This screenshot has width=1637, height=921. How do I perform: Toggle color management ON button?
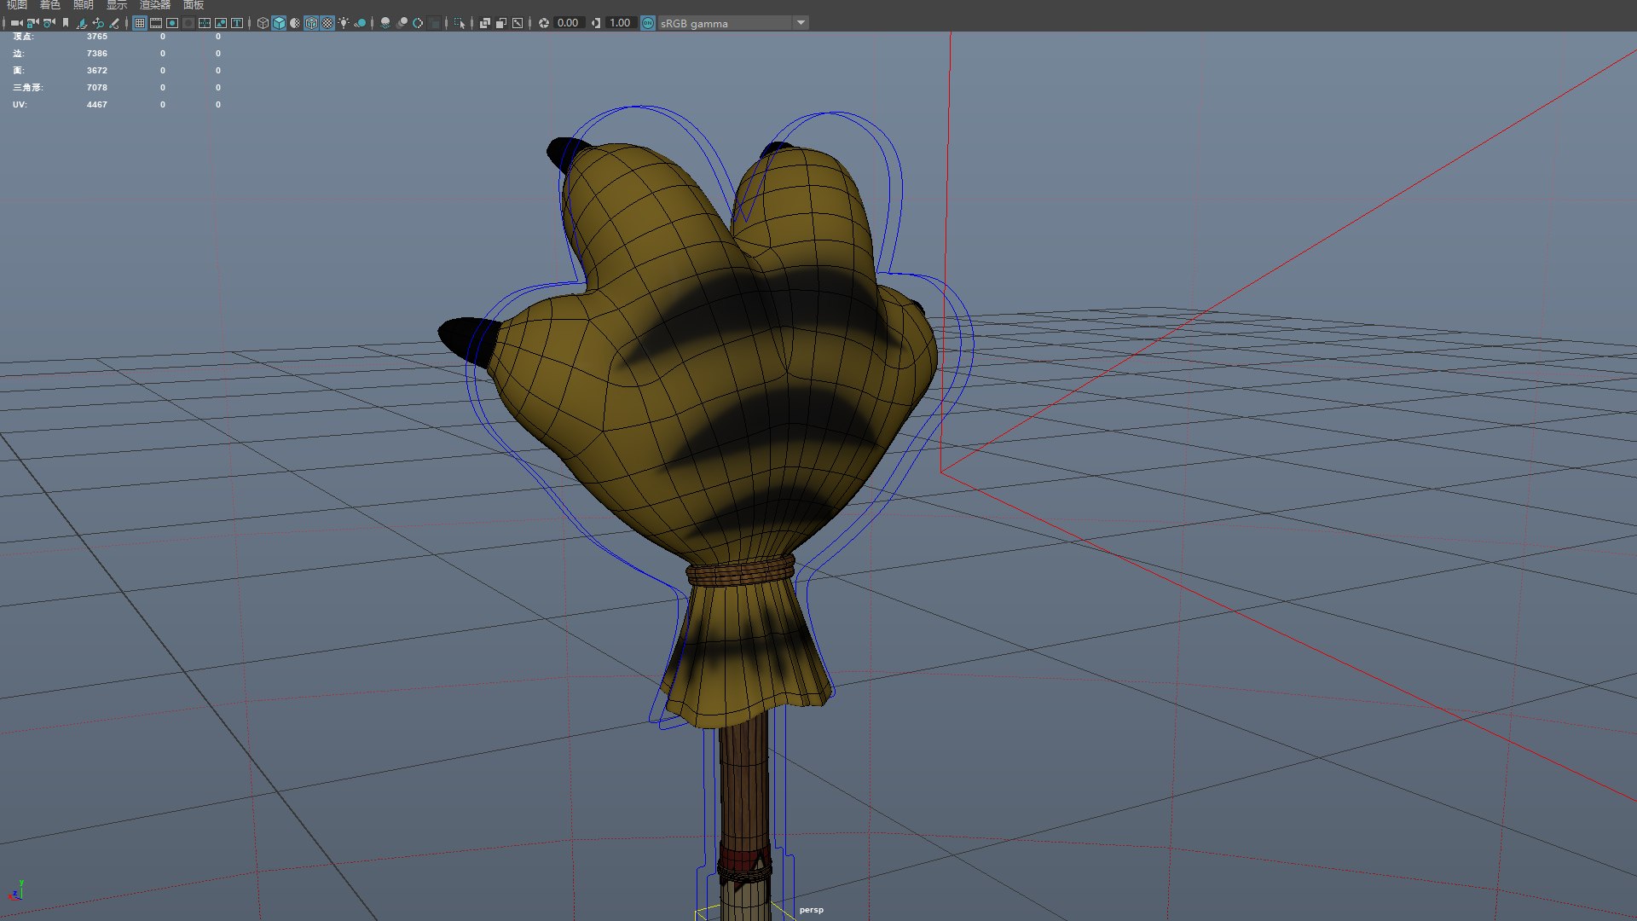(x=648, y=23)
